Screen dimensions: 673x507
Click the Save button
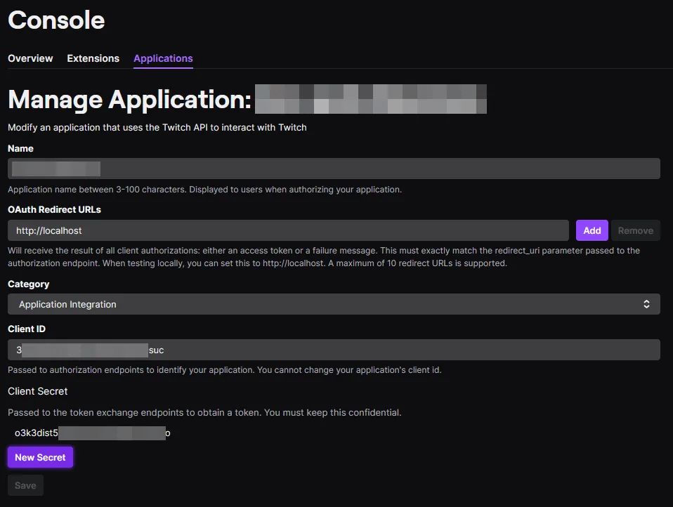(x=25, y=485)
